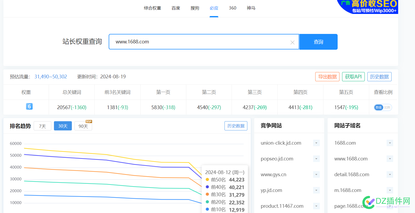Viewport: 415px width, 213px height.
Task: Click the 前30名 orange legend dot
Action: 207,194
